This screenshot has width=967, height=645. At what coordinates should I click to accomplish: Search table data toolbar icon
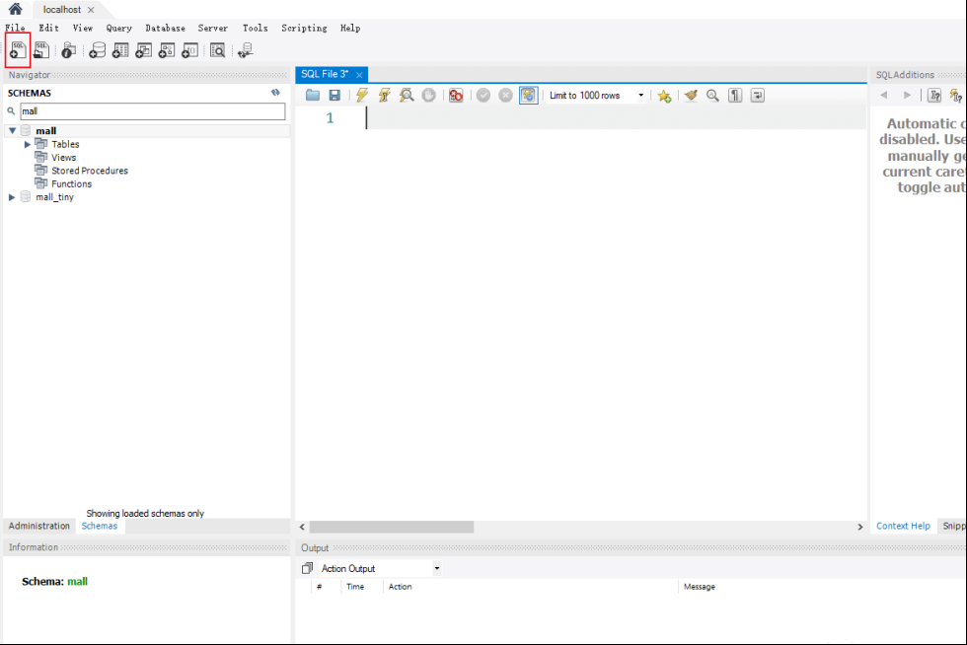point(218,50)
